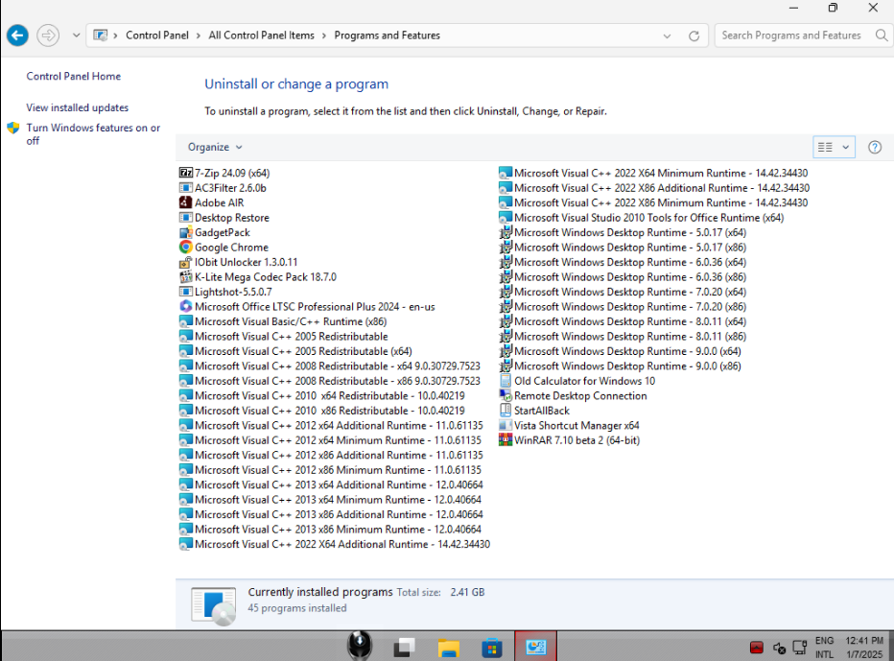Expand chevron after All Control Panel Items

(324, 35)
